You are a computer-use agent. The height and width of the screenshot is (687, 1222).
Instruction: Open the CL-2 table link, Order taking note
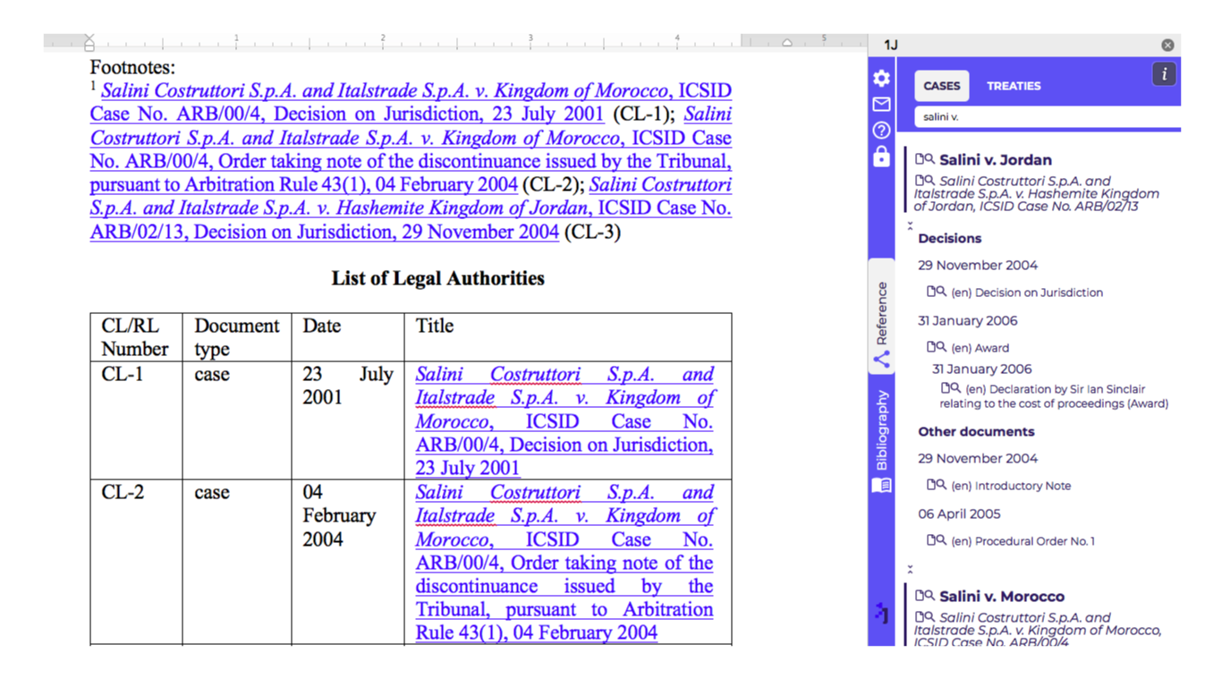tap(564, 563)
